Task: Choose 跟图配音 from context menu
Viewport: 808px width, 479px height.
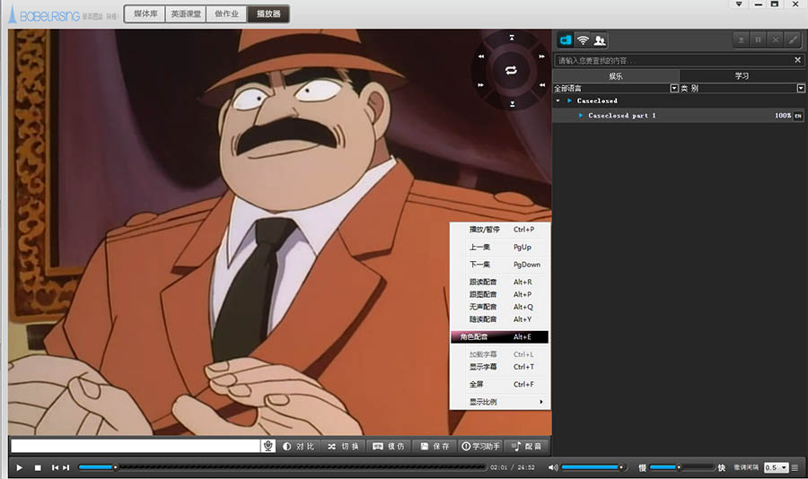Action: 500,294
